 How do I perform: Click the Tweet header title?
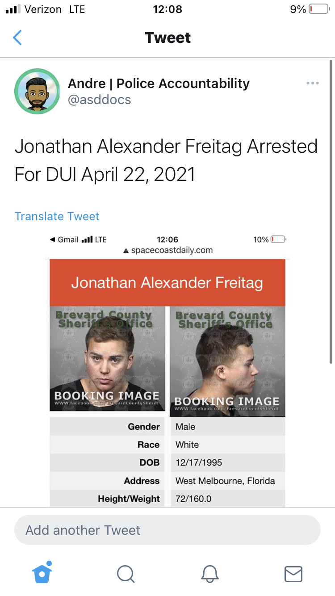pyautogui.click(x=167, y=38)
